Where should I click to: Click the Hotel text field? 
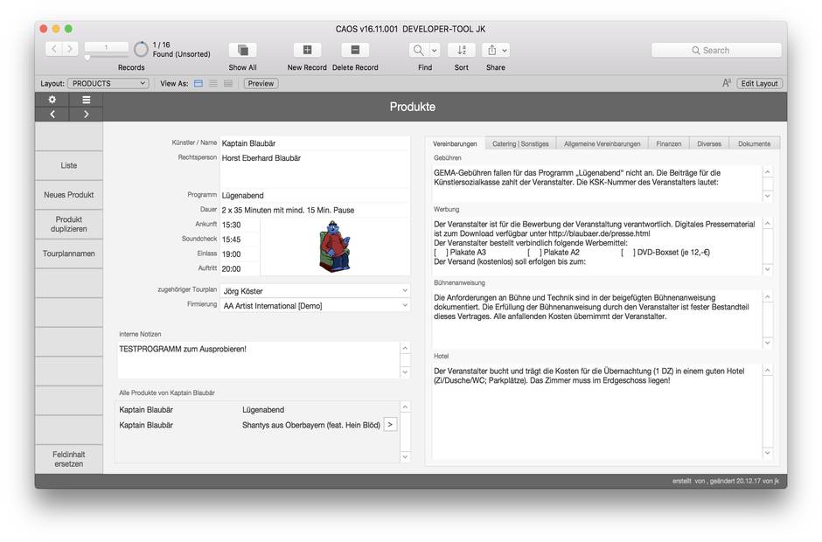[596, 412]
